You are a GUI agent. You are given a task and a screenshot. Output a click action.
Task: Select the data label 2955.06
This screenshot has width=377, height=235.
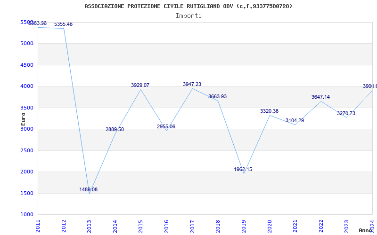click(166, 126)
